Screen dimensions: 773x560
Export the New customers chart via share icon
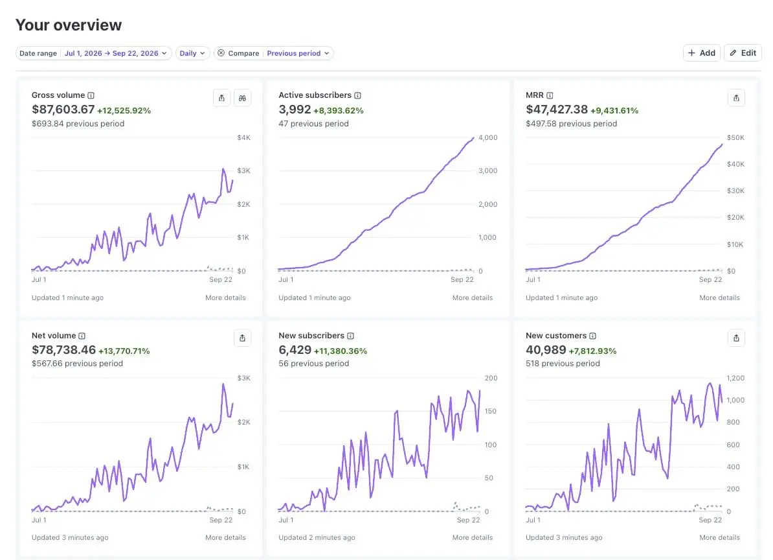[x=736, y=338]
